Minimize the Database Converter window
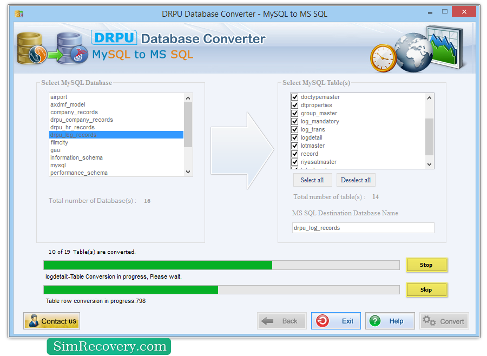This screenshot has height=356, width=487. click(430, 13)
